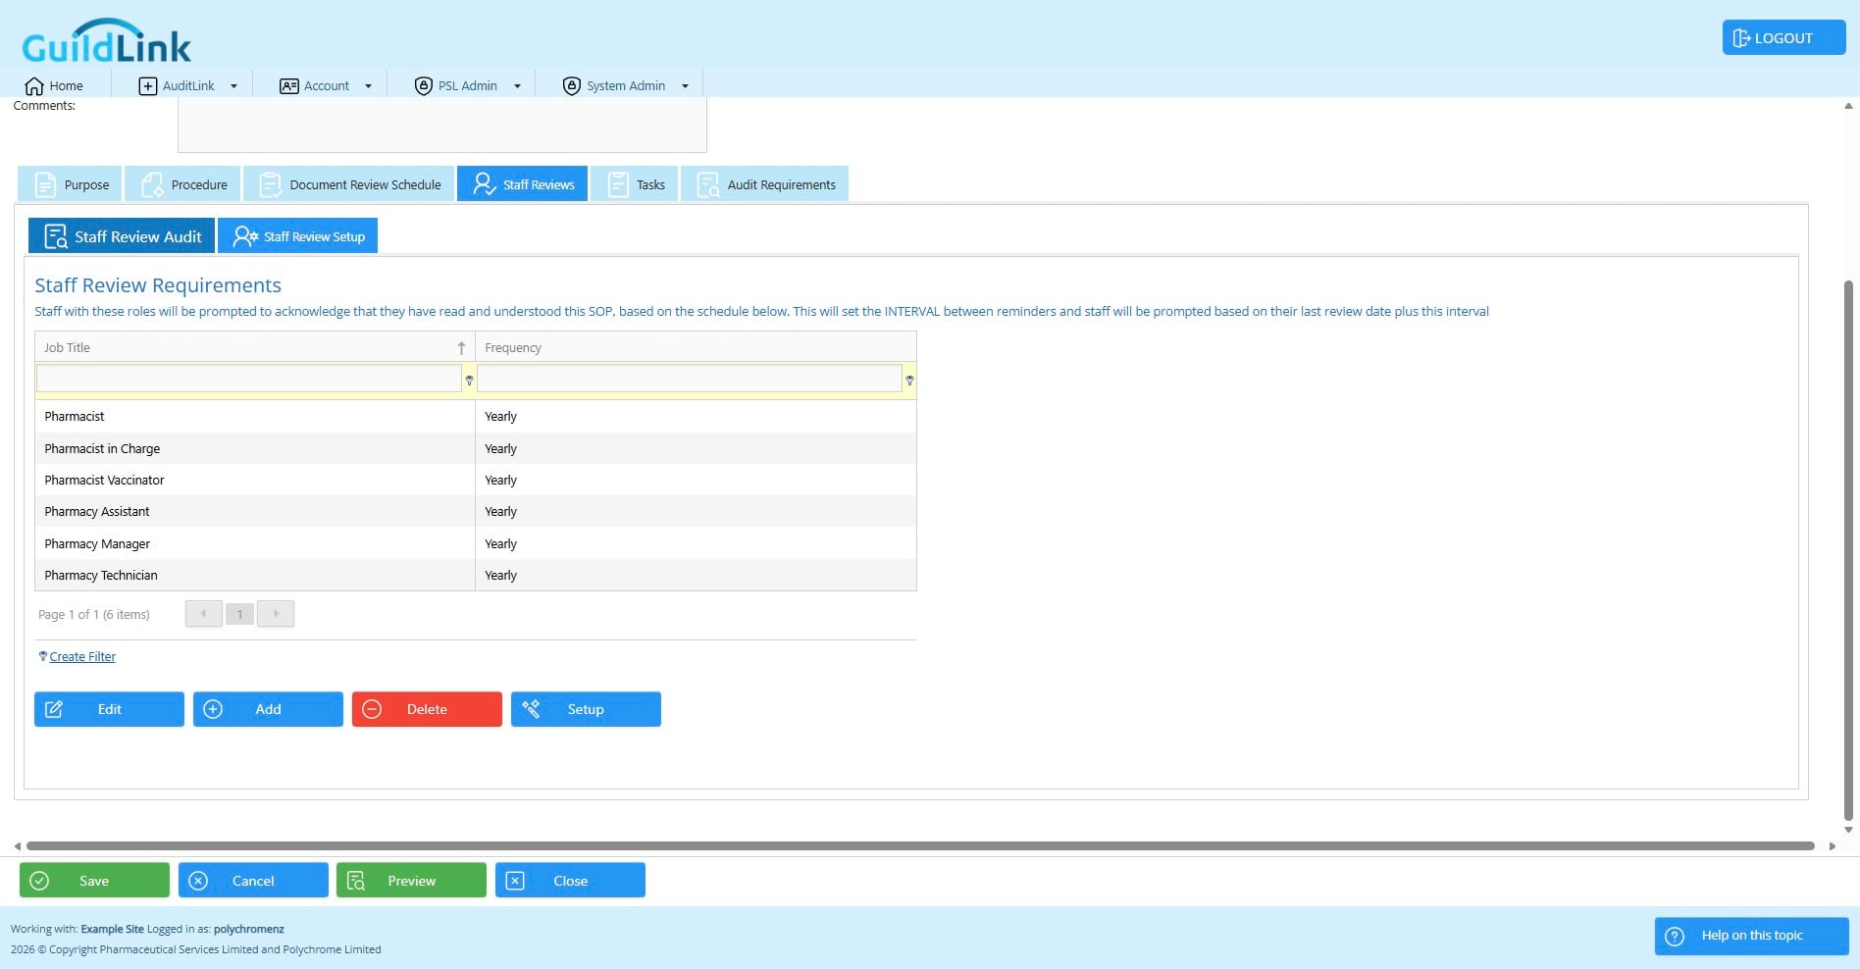
Task: Open the Frequency filter condition menu
Action: click(909, 380)
